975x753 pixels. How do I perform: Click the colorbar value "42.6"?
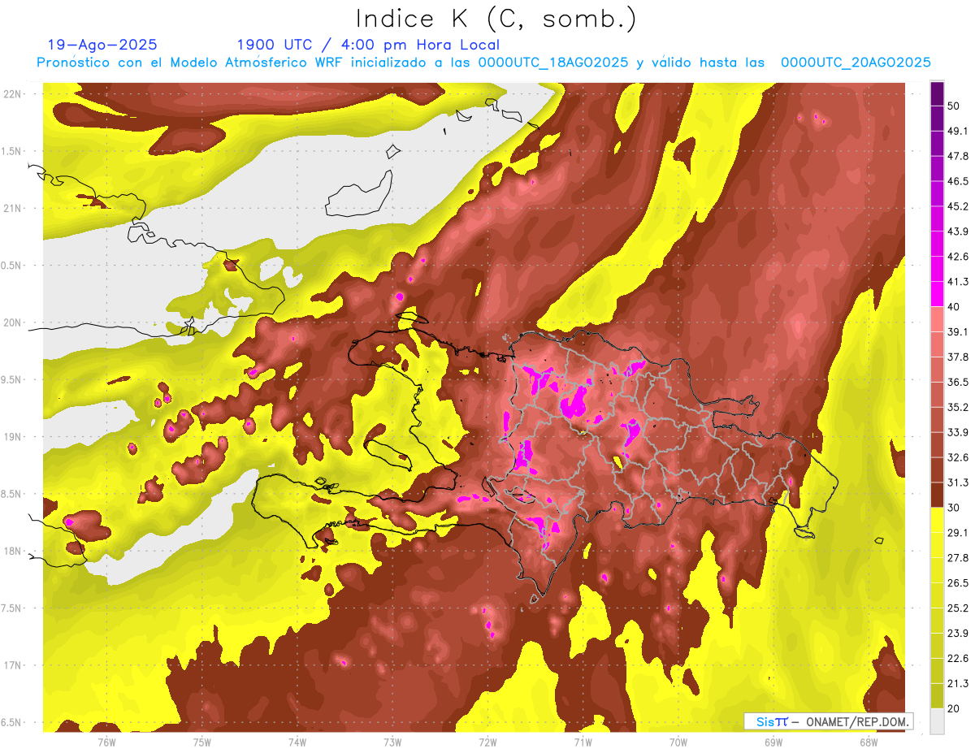pos(958,257)
